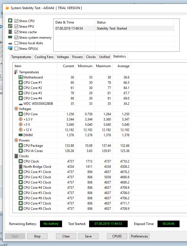
Task: Click the +3.3 V lightning icon
Action: [x=20, y=119]
